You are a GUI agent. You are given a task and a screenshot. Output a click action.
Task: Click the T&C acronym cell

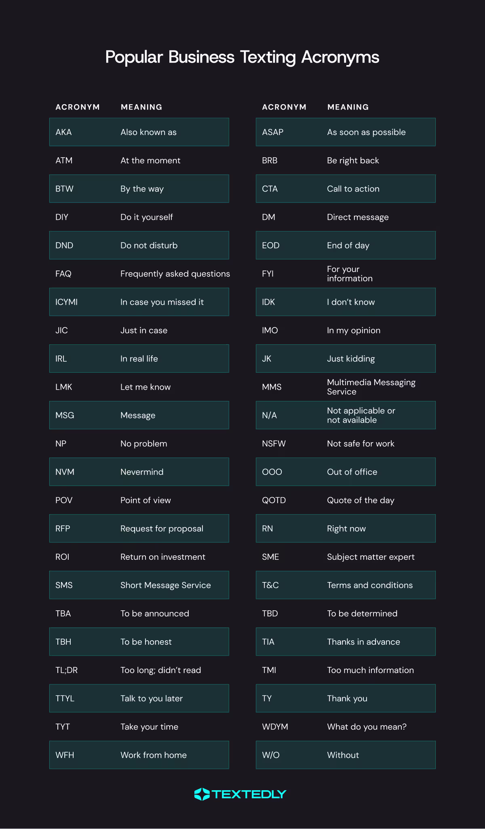(270, 585)
